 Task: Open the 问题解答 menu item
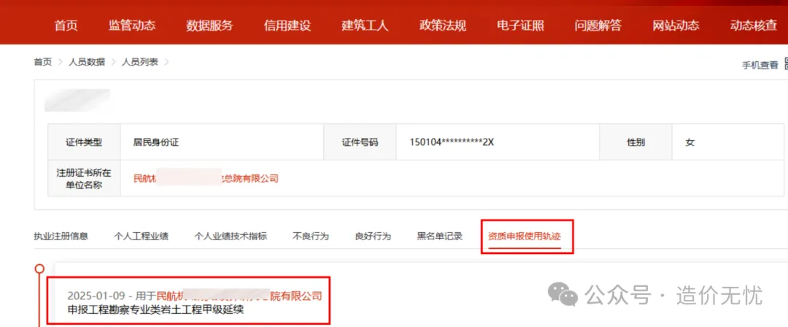598,26
